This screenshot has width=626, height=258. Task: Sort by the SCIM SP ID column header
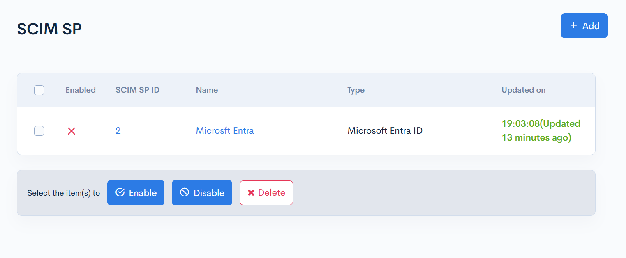pyautogui.click(x=137, y=90)
